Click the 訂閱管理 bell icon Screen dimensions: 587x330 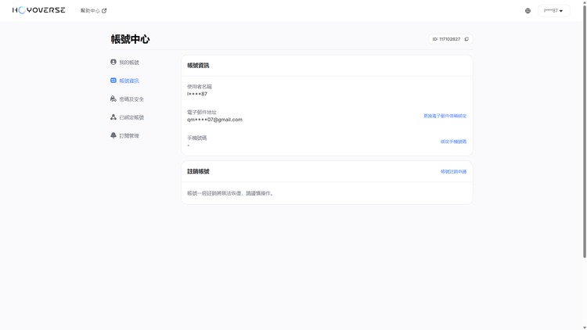113,135
